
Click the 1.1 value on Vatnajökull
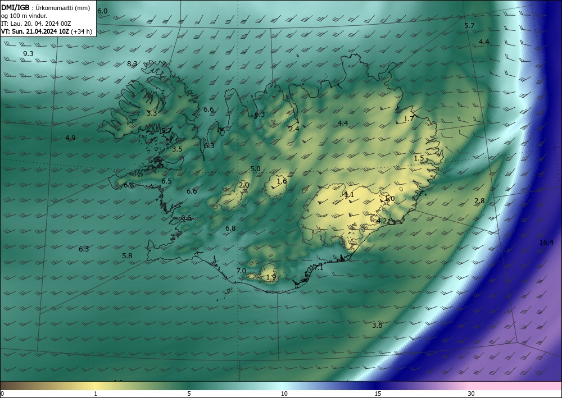tap(349, 195)
